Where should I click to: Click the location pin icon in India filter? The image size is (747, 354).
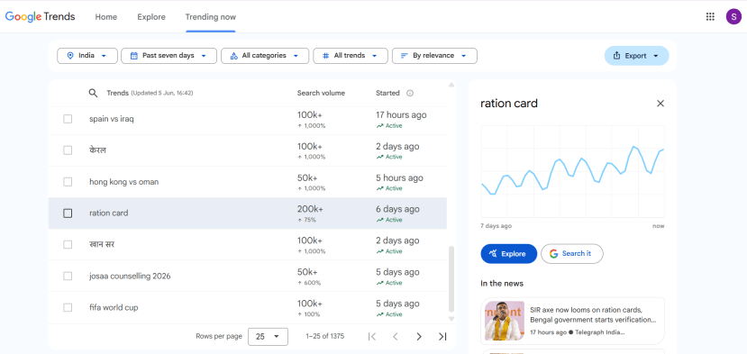pyautogui.click(x=70, y=56)
